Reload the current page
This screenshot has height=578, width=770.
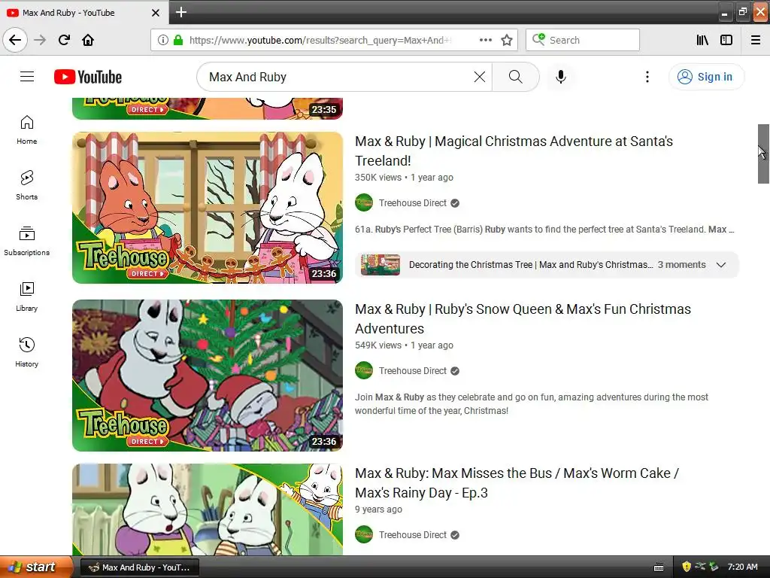(x=64, y=40)
